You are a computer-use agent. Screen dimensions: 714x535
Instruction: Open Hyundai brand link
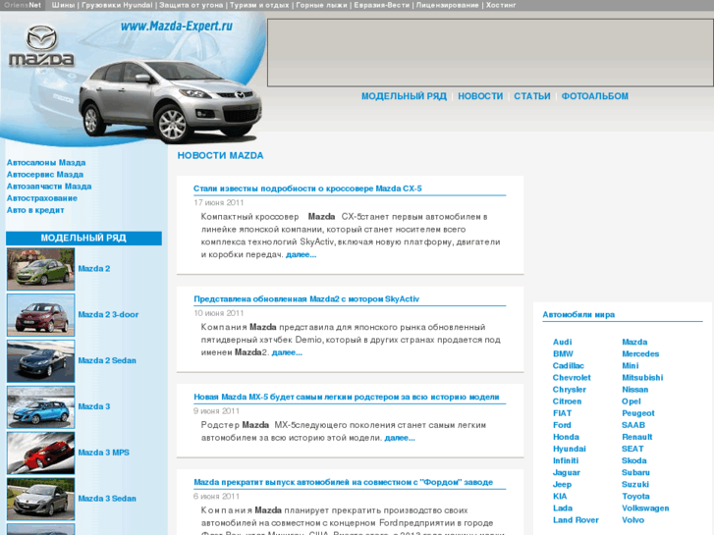point(570,449)
